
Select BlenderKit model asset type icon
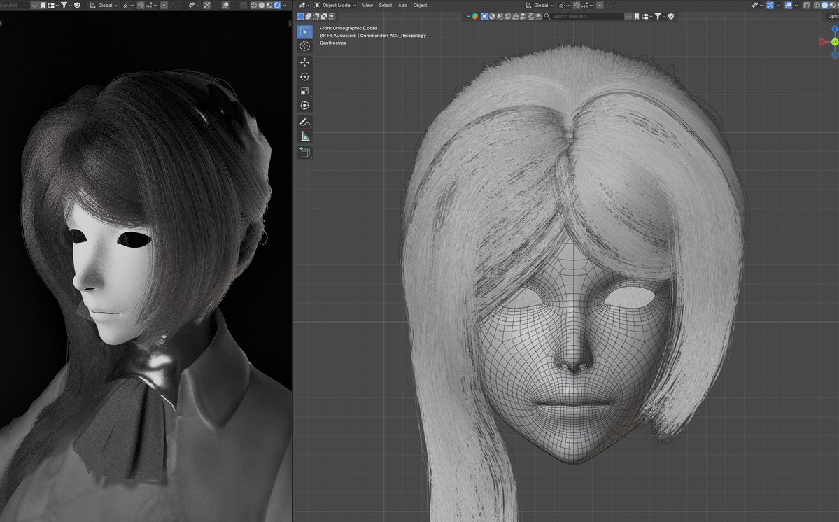[484, 16]
